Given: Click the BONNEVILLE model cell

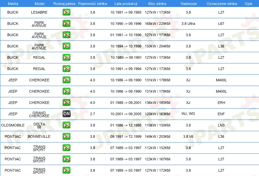Looking at the screenshot, I should coord(39,136).
